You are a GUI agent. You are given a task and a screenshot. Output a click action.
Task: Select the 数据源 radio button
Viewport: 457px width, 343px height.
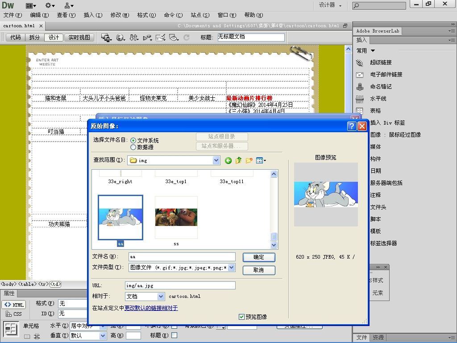[133, 147]
